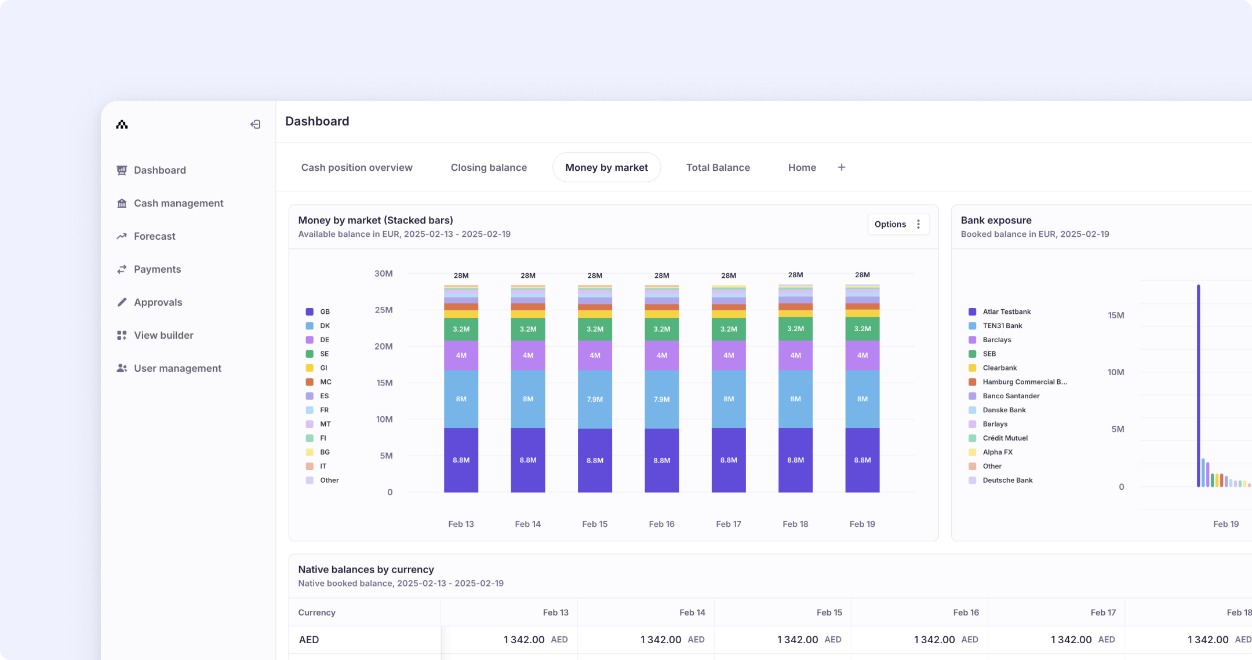Click the Dashboard sidebar icon
Screen dimensions: 1252x660
point(122,170)
